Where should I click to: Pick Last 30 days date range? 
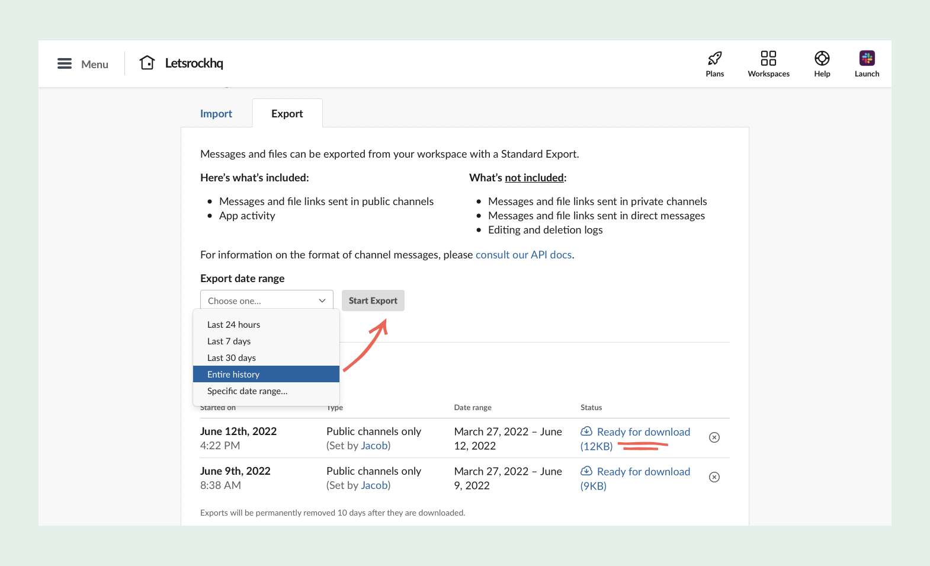pyautogui.click(x=232, y=358)
